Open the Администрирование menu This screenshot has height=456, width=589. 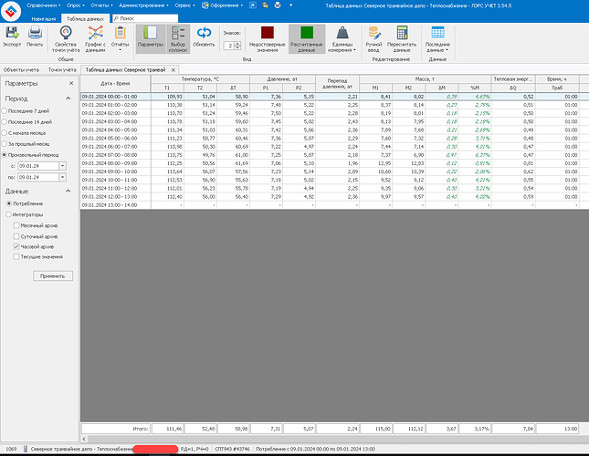coord(143,5)
